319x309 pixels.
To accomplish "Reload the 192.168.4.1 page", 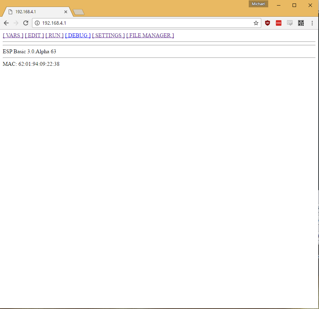I will (26, 23).
